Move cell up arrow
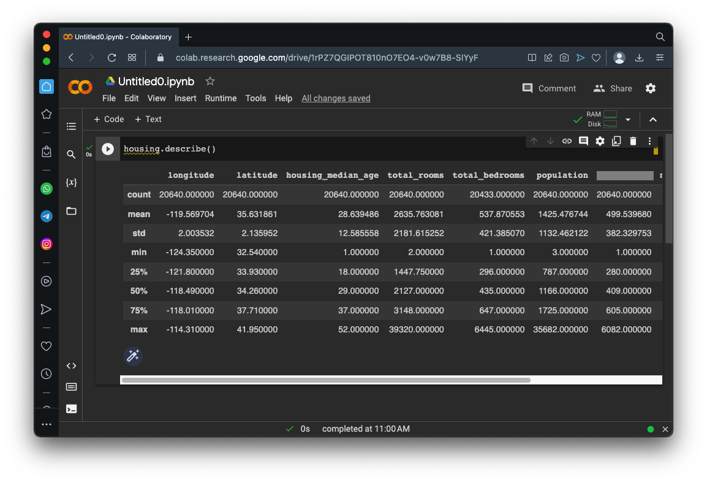Image resolution: width=707 pixels, height=482 pixels. click(x=534, y=141)
